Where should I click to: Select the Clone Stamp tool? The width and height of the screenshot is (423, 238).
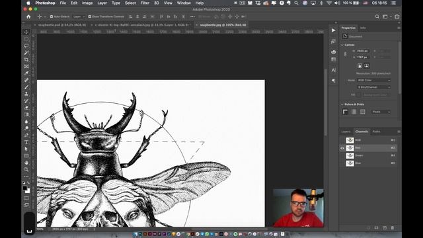pyautogui.click(x=26, y=94)
